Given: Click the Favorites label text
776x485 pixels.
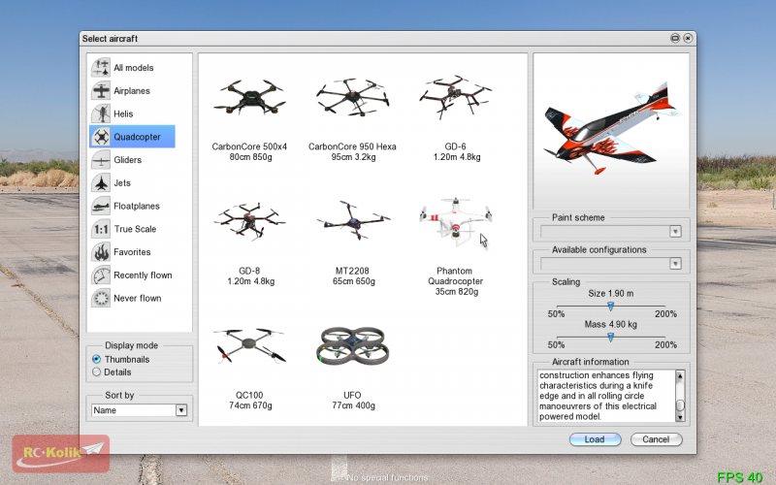Looking at the screenshot, I should click(132, 252).
